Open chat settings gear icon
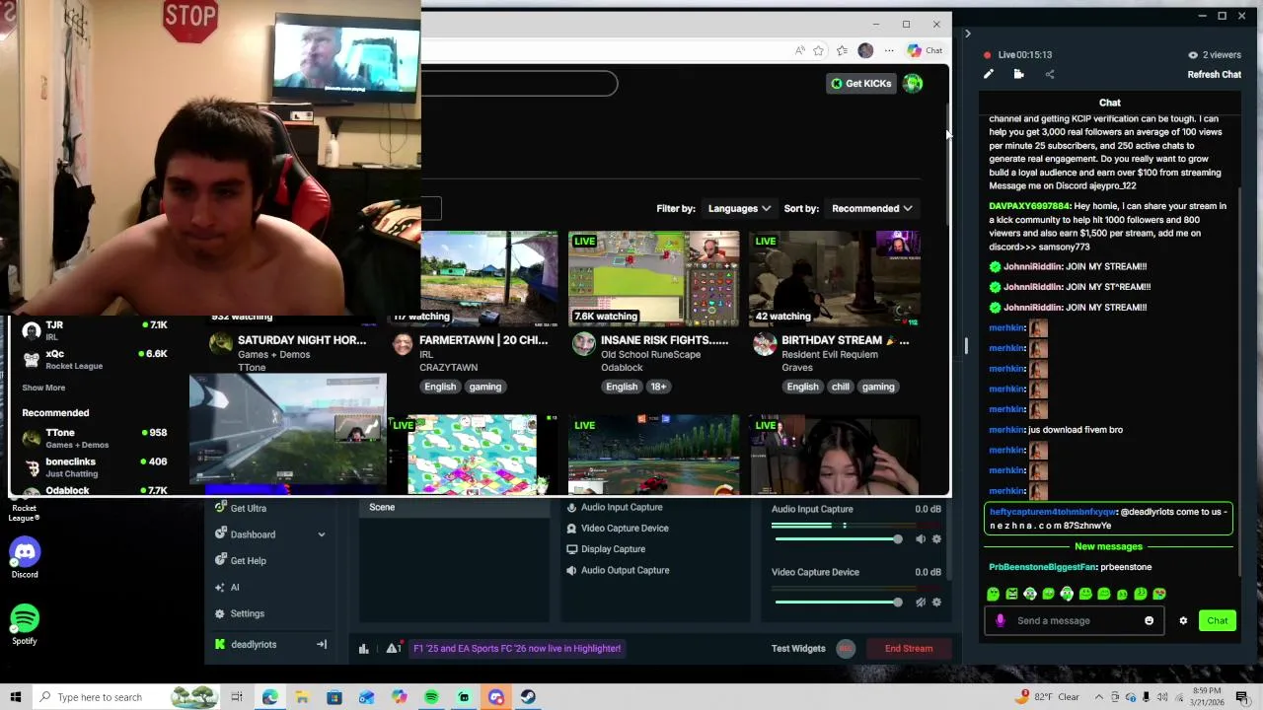The width and height of the screenshot is (1263, 710). point(1183,621)
